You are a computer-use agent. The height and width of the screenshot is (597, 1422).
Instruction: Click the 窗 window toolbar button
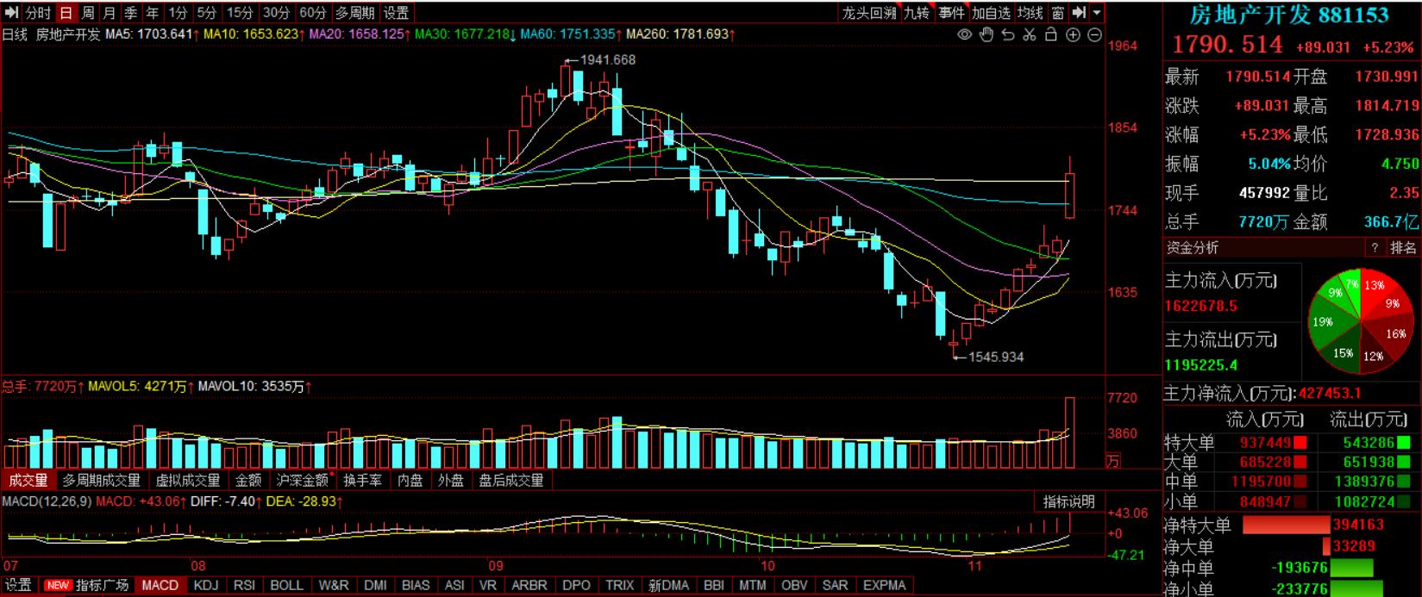(x=1058, y=13)
